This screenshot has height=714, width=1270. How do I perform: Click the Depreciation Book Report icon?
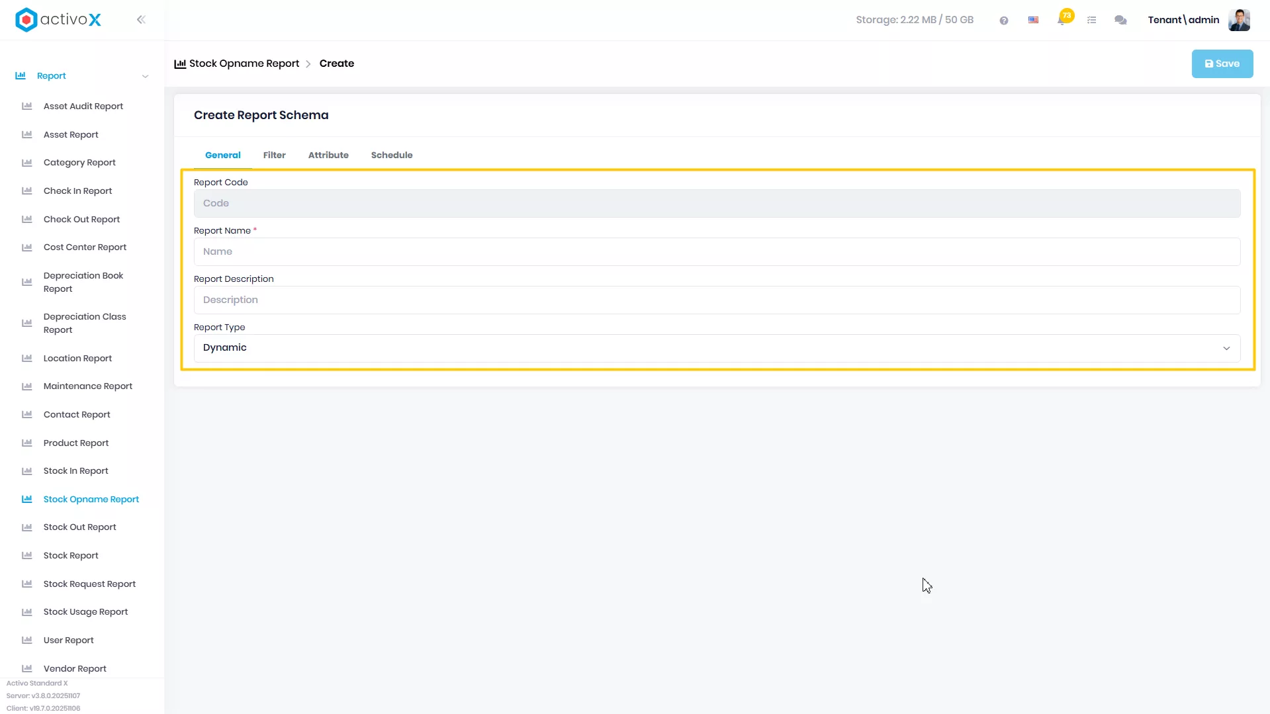click(27, 282)
